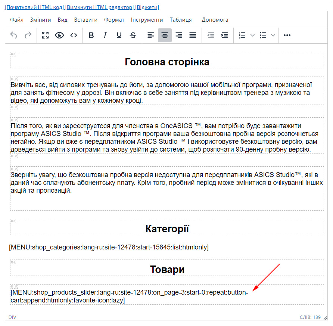Toggle italic formatting
This screenshot has width=333, height=326.
point(105,35)
